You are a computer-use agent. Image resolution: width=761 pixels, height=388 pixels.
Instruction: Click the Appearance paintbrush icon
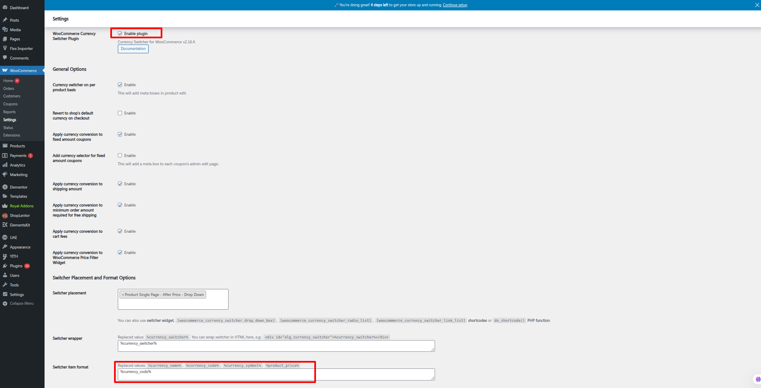pyautogui.click(x=5, y=247)
